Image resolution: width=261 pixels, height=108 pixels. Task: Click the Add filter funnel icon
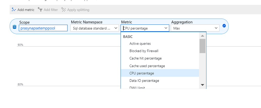[x=40, y=10]
